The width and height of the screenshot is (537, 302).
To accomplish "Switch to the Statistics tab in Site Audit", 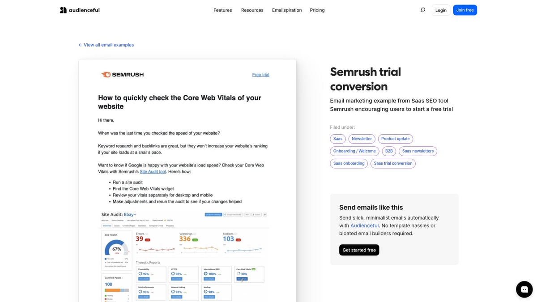I will click(142, 225).
